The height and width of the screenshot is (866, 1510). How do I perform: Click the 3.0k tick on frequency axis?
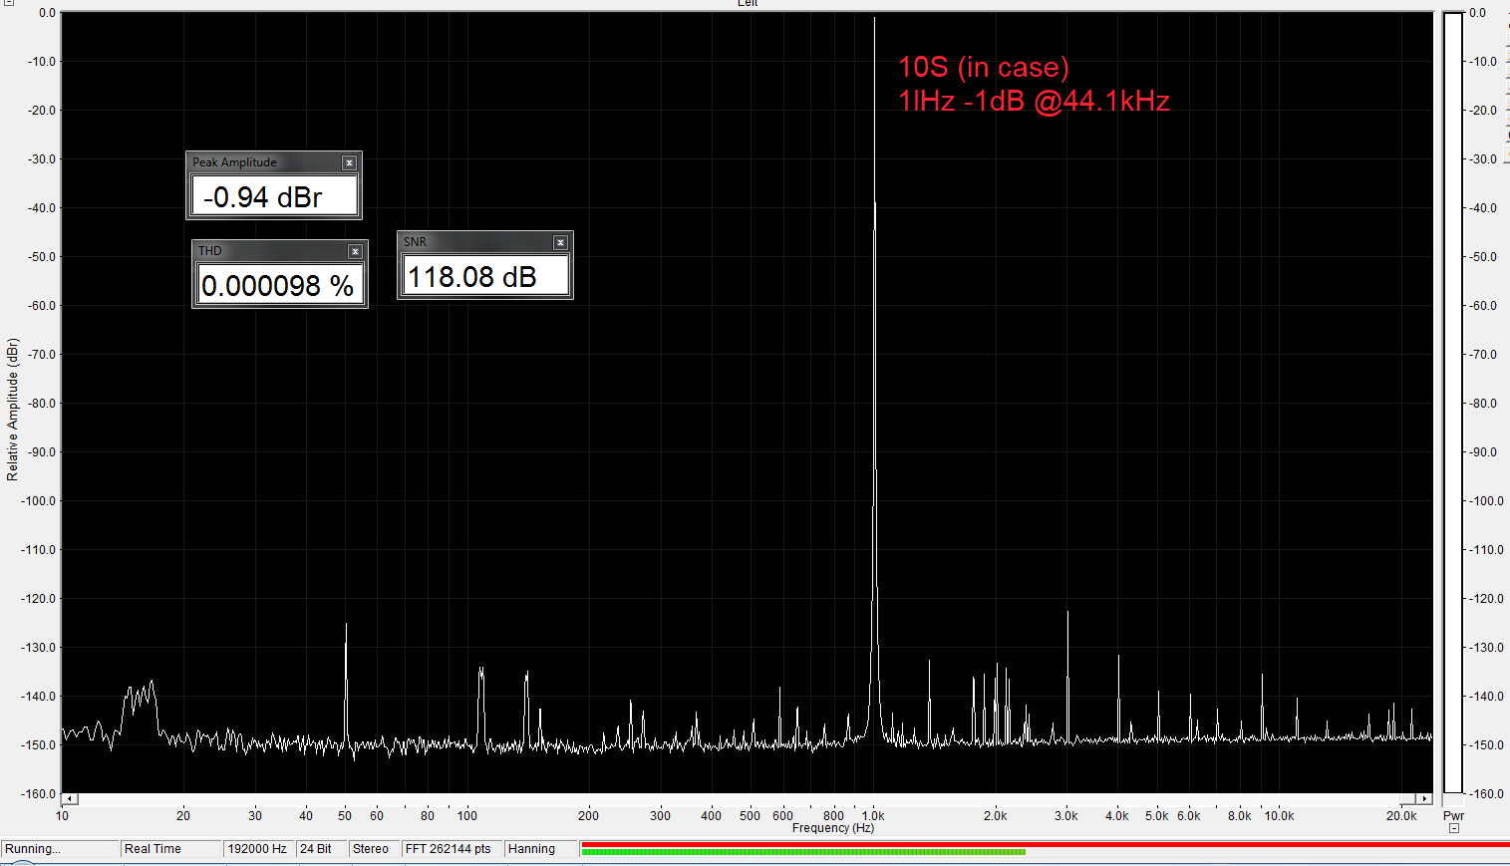coord(1066,815)
